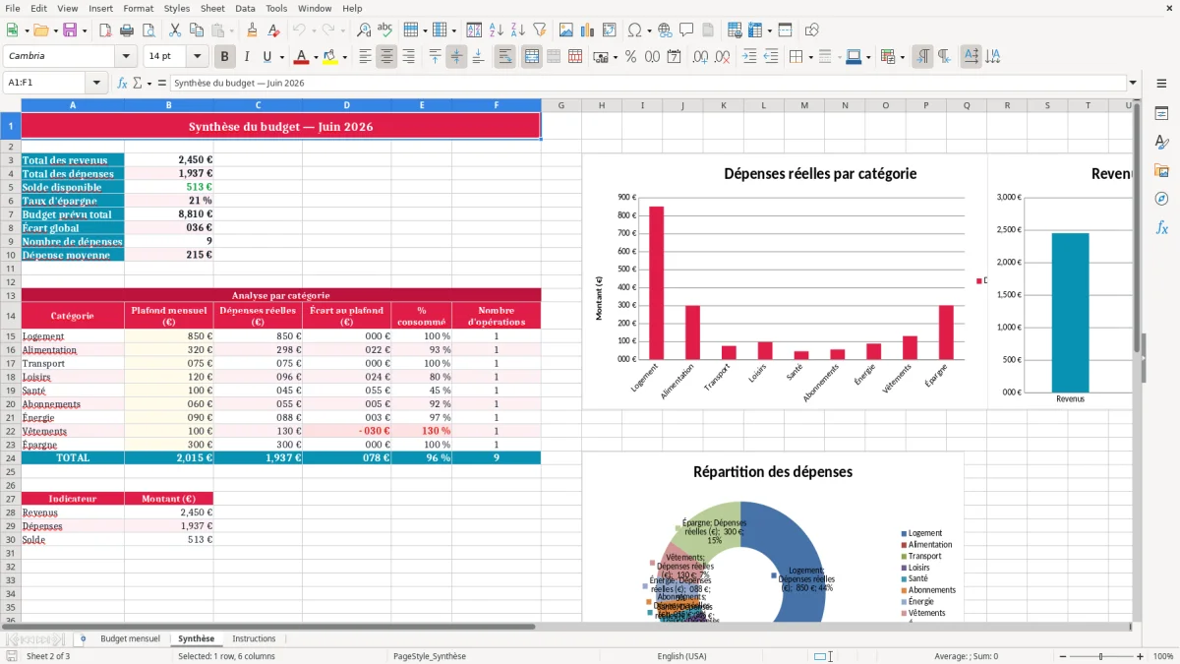Expand the Name Box dropdown arrow
Screen dimensions: 1180x664
(x=96, y=83)
